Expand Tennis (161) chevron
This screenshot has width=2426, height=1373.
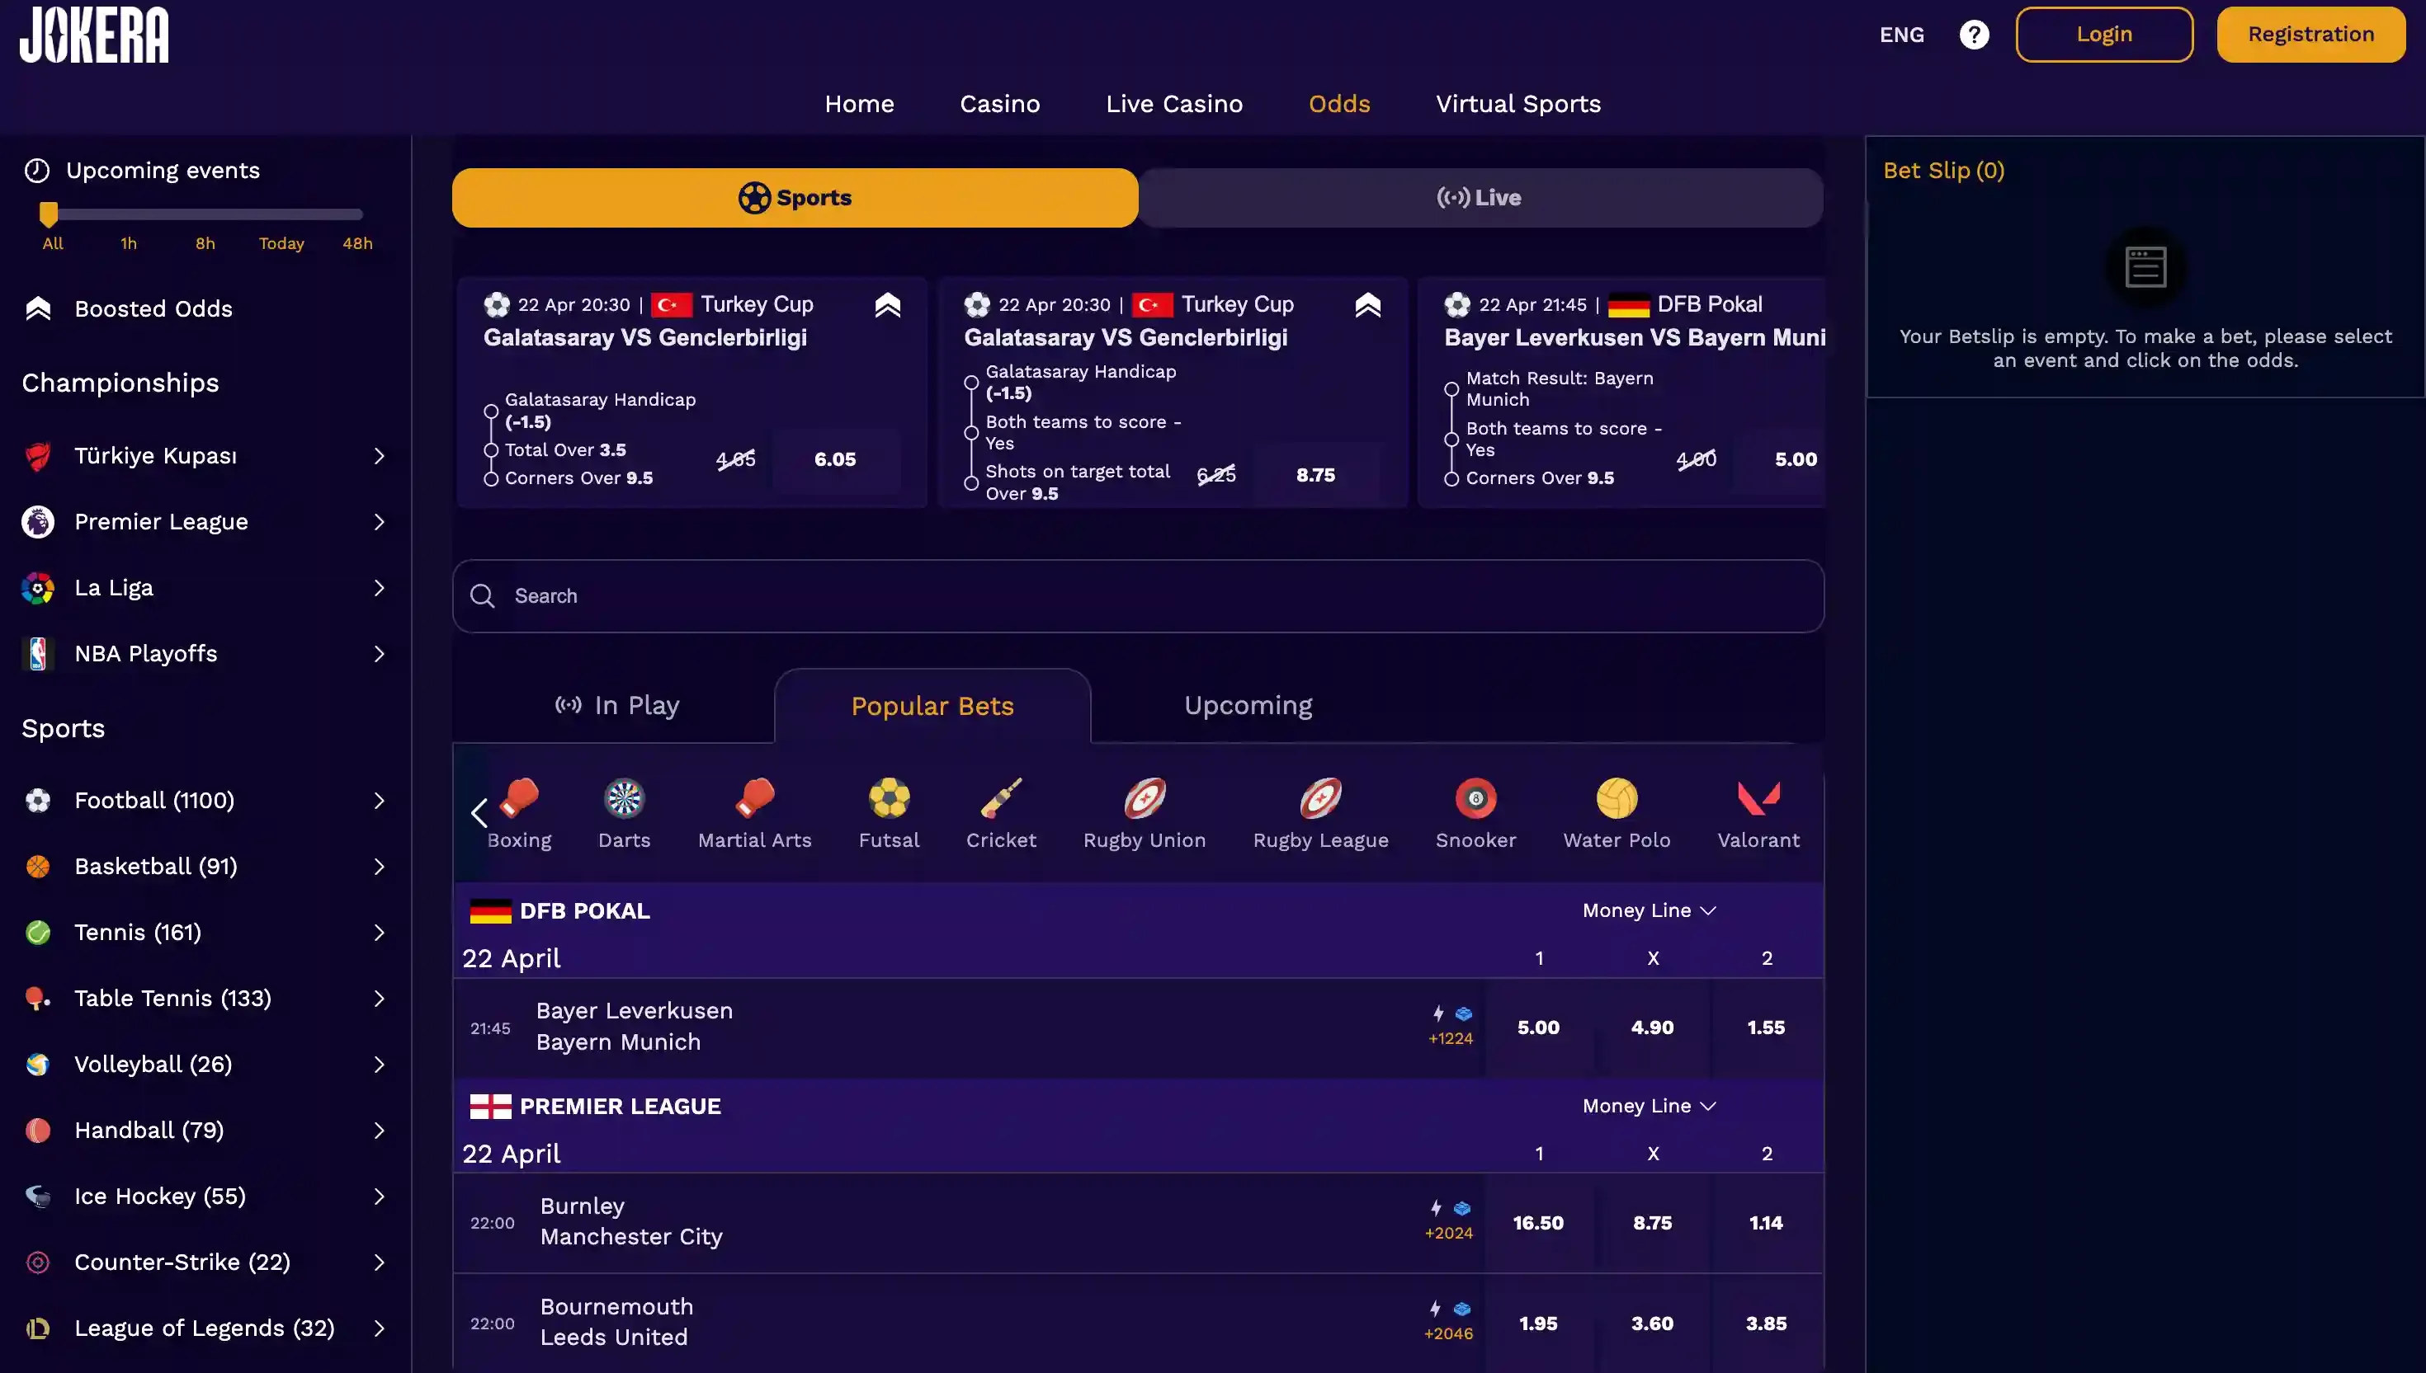tap(380, 933)
